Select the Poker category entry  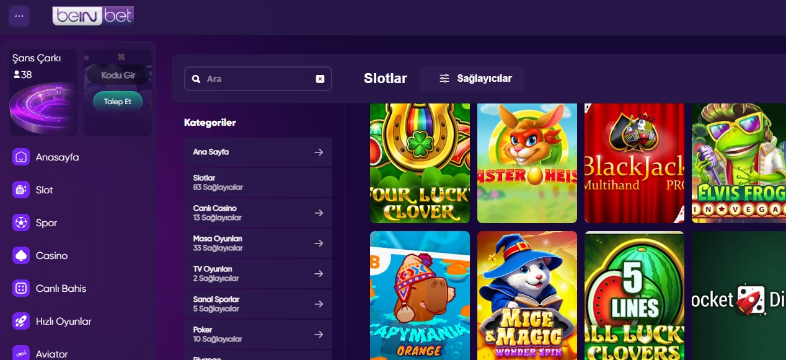point(258,334)
